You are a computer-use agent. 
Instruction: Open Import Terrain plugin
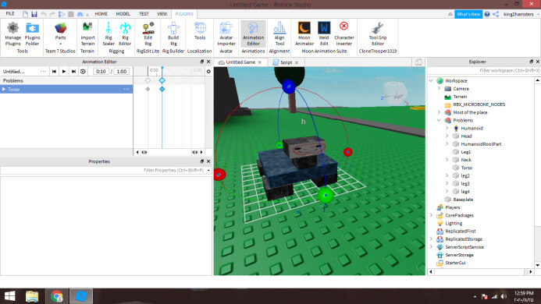pos(87,34)
